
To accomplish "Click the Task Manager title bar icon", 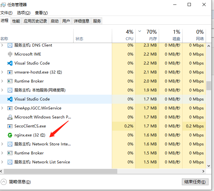I will [3, 5].
